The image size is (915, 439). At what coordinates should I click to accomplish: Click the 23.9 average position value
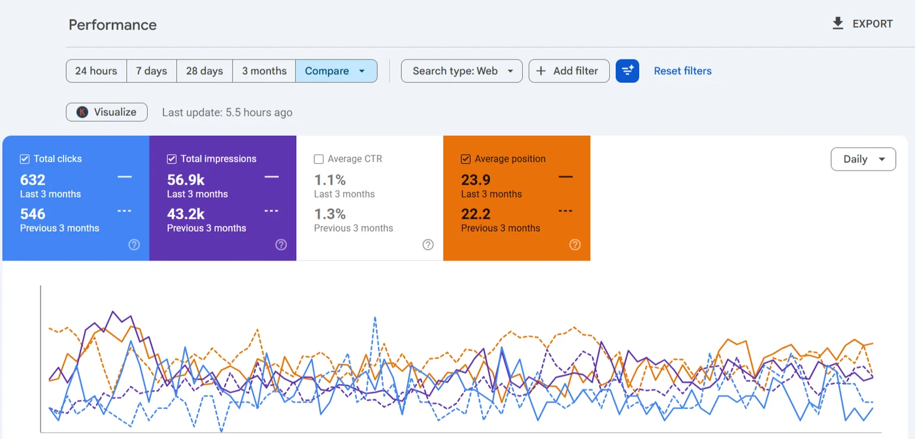[x=476, y=180]
